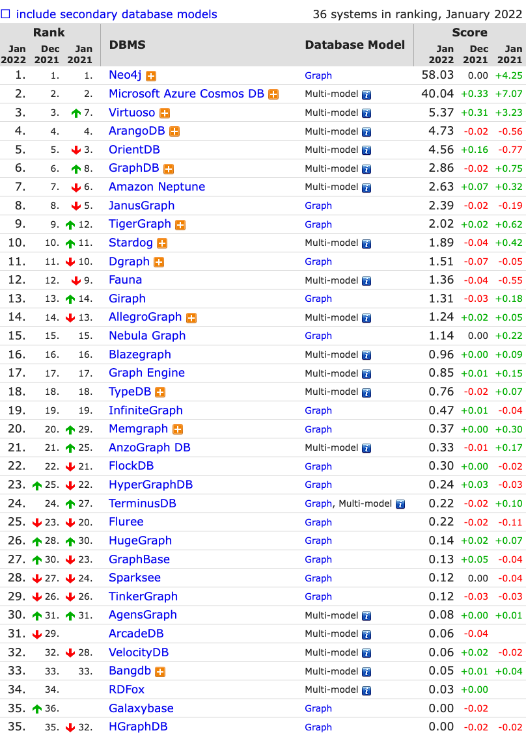
Task: Click Multi-model info icon in VelocityDB row
Action: coord(367,654)
